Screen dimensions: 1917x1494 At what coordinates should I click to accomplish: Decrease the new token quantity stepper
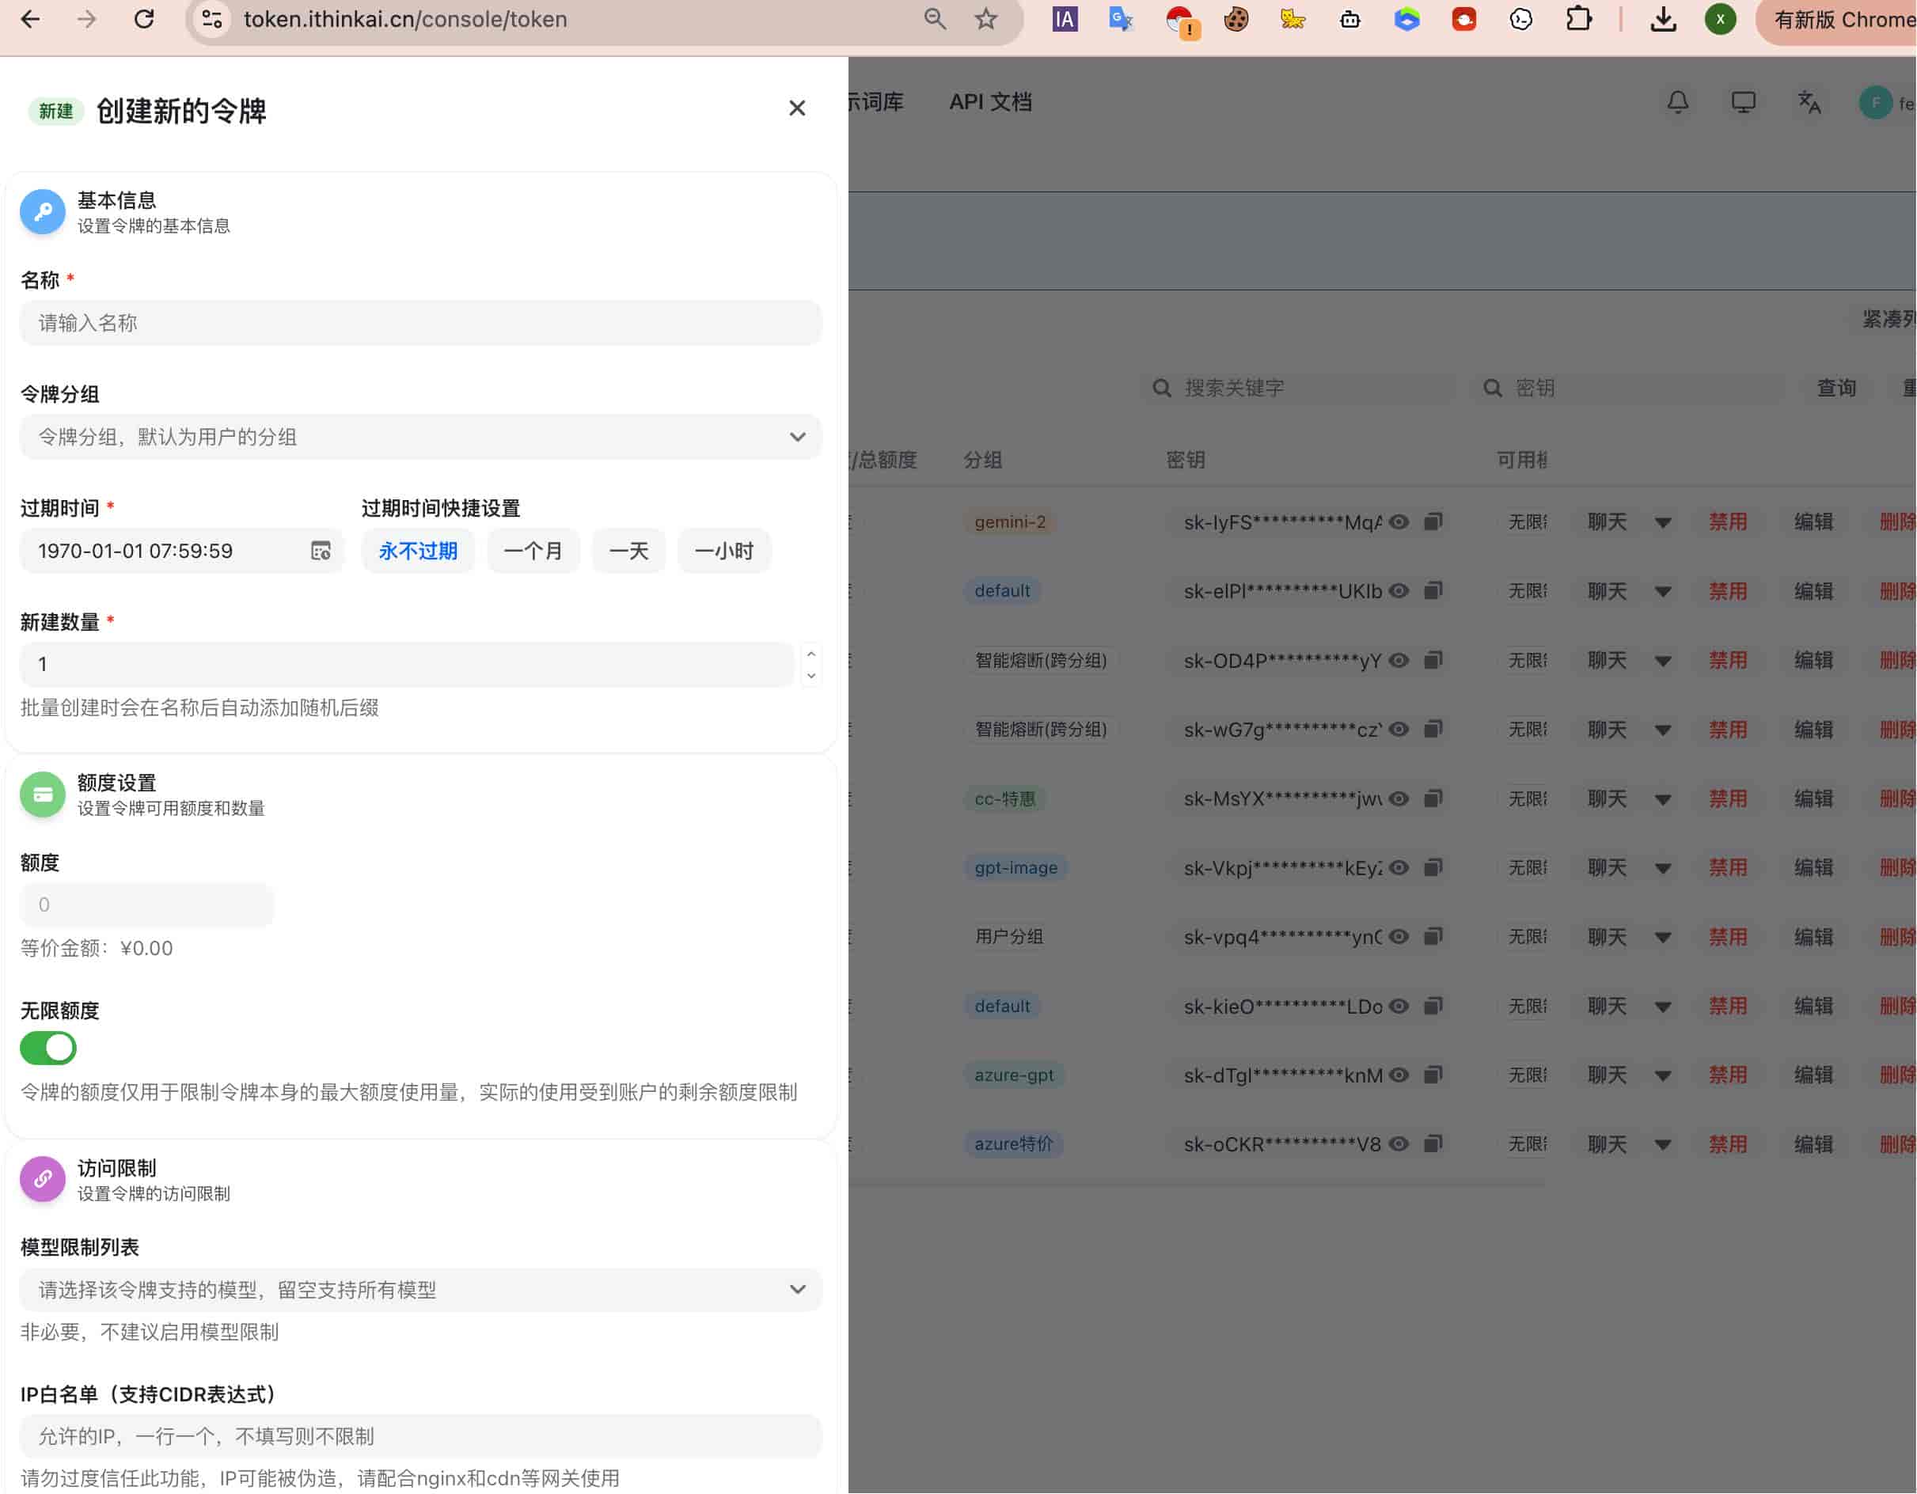click(811, 676)
